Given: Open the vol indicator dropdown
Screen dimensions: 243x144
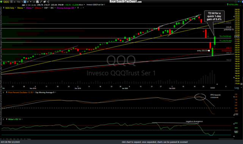Looking at the screenshot, I should coord(83,8).
